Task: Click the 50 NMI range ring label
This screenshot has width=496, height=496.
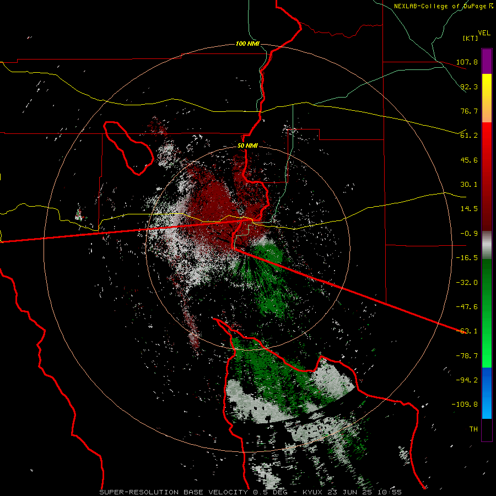Action: tap(247, 146)
